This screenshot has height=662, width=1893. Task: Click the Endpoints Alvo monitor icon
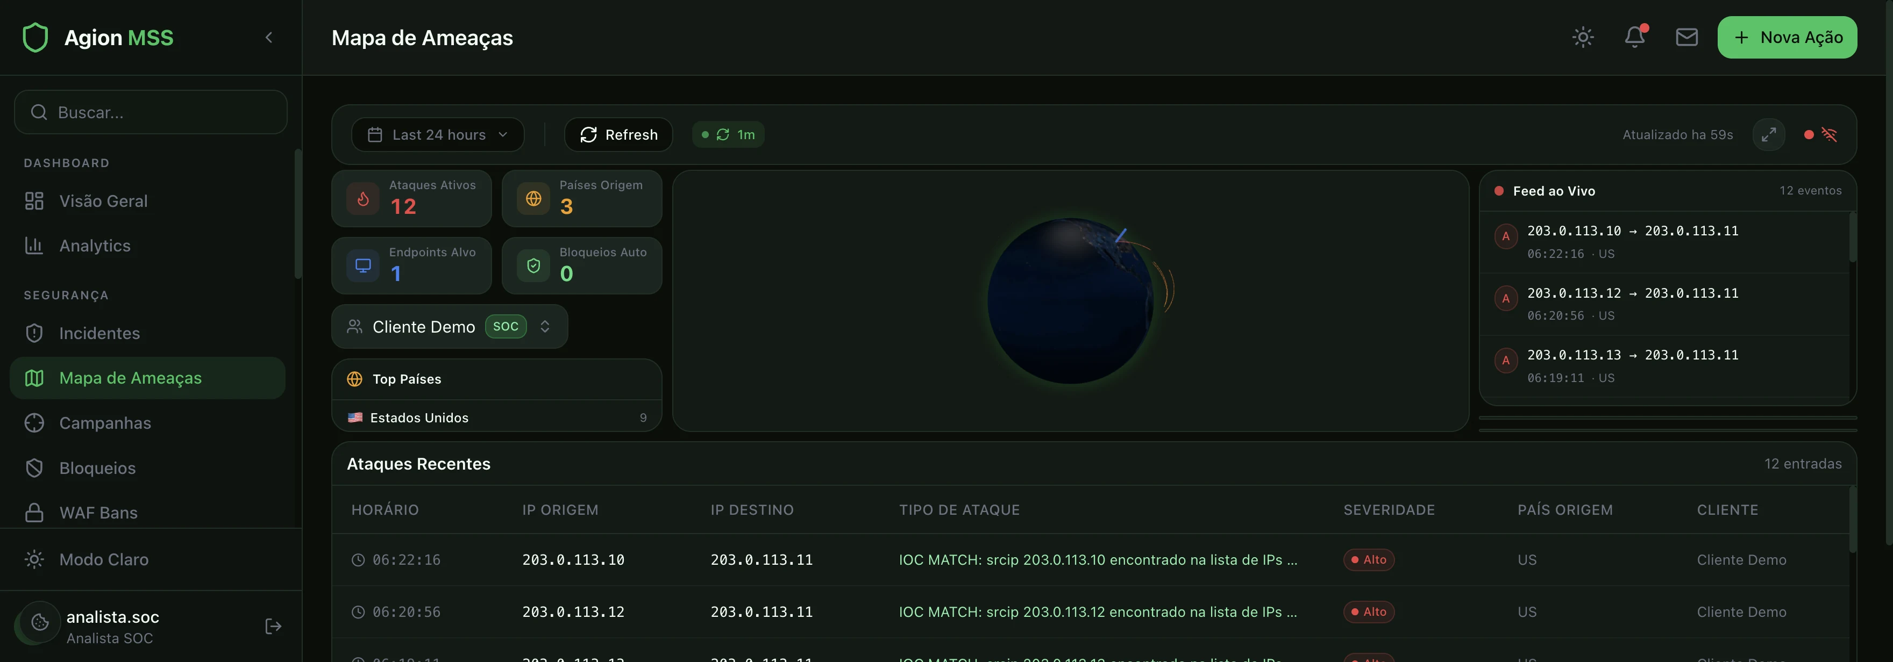pos(363,265)
